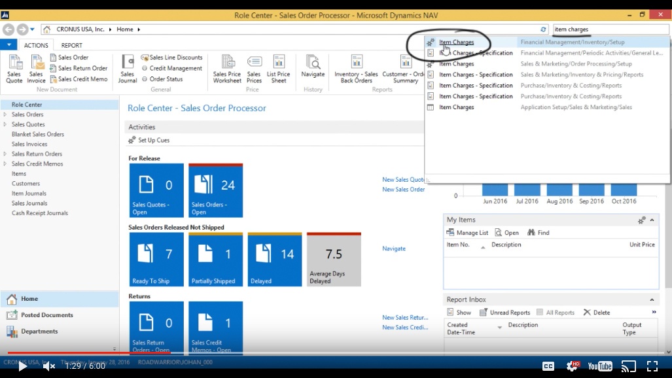
Task: Open Item Journals
Action: (29, 194)
